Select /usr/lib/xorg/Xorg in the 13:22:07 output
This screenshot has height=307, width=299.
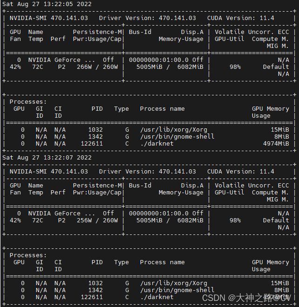[x=174, y=283]
